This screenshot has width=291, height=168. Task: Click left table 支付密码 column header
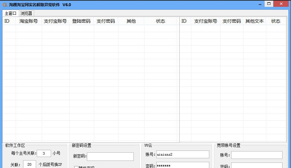[106, 21]
